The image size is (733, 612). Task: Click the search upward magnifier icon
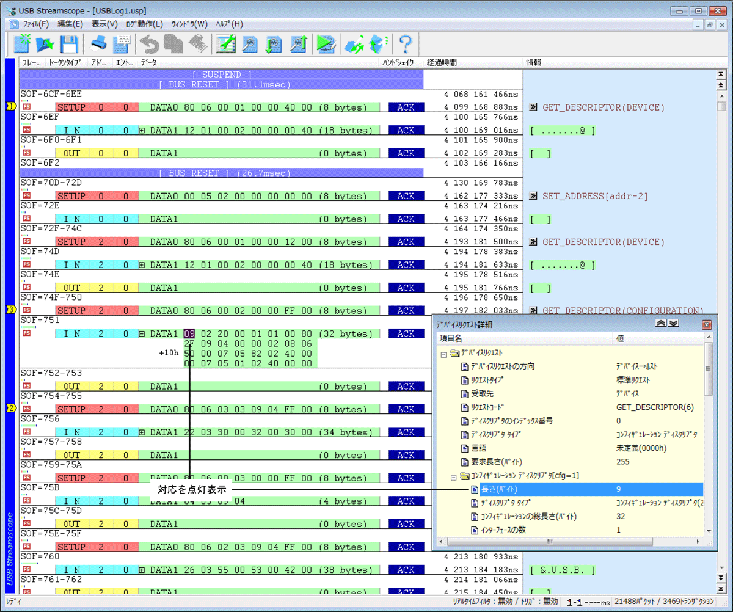pyautogui.click(x=297, y=44)
